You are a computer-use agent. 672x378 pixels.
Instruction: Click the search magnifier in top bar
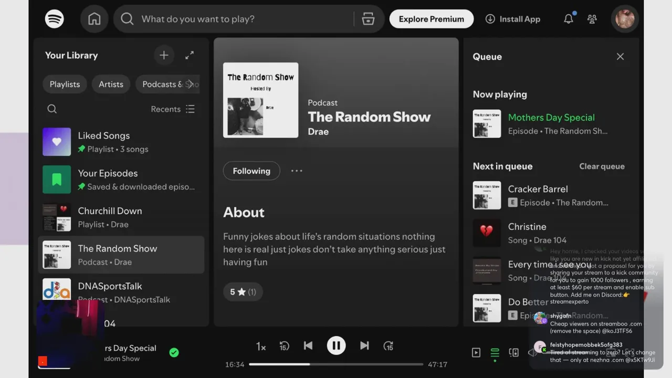[x=127, y=19]
